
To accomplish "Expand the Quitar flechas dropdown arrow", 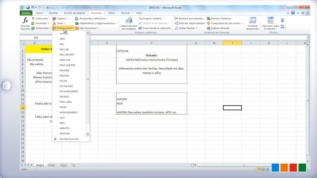I will click(x=197, y=28).
